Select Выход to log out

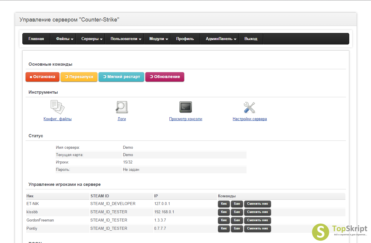click(251, 39)
